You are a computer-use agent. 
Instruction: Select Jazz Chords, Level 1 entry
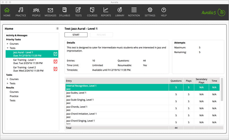142,108
